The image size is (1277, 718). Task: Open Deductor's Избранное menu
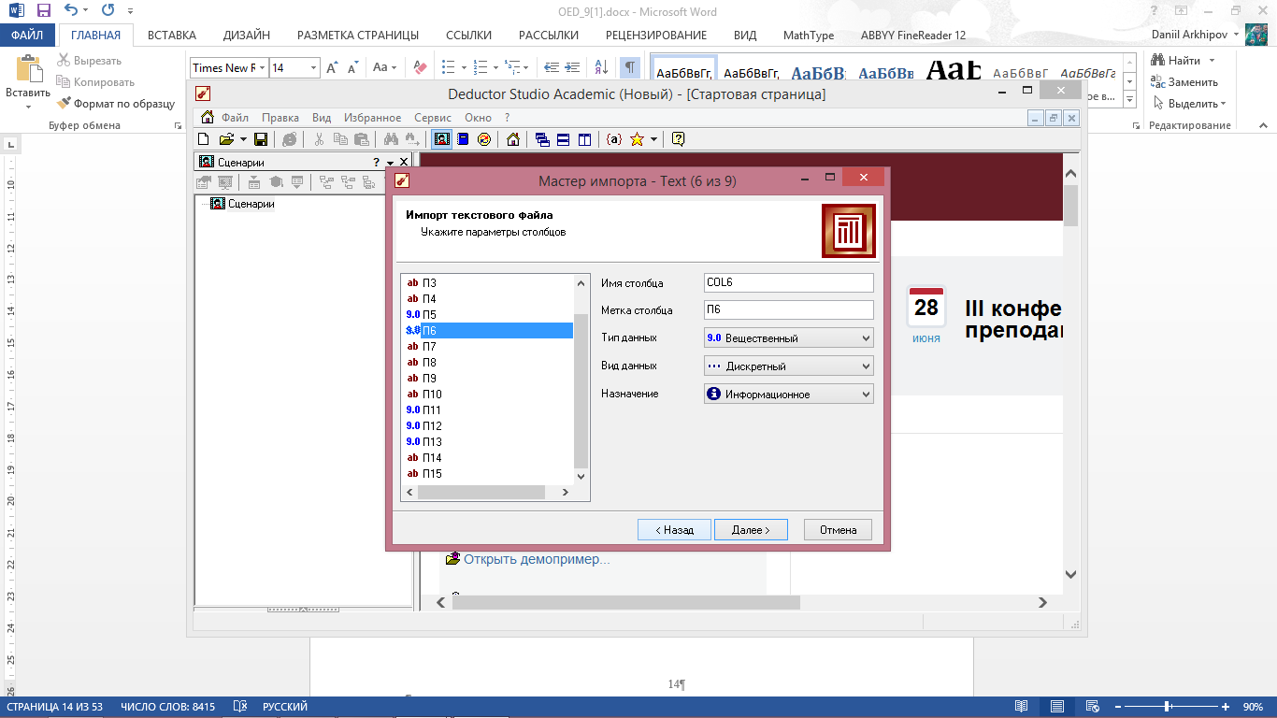(372, 118)
